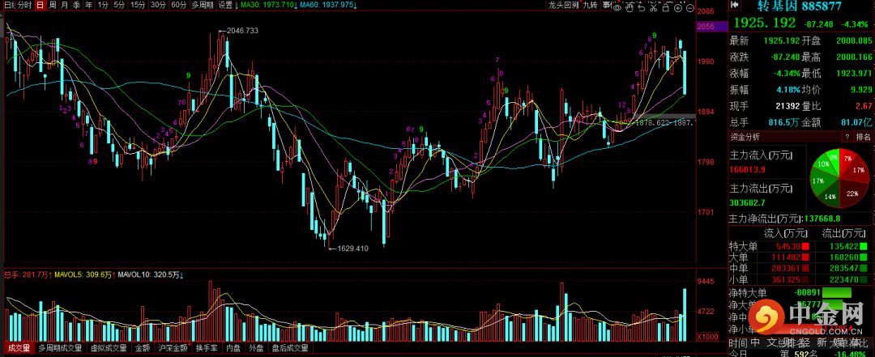Image resolution: width=875 pixels, height=357 pixels.
Task: Select the 换手率 turnover indicator tab
Action: point(207,347)
